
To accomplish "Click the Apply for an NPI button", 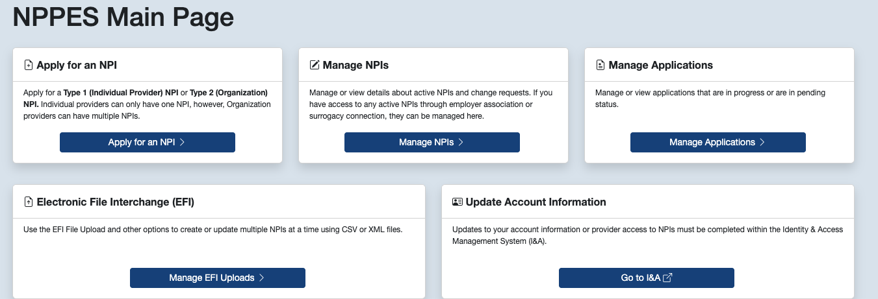I will pos(148,142).
